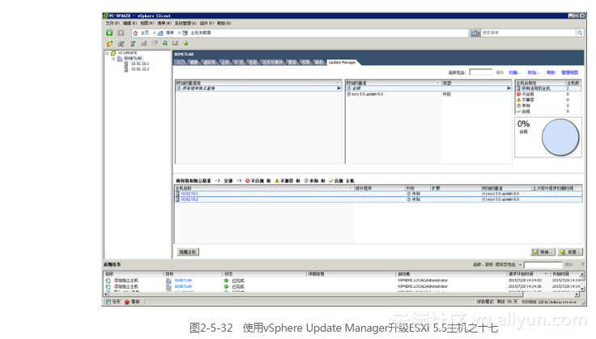Click the Recent Tasks filter input field
The image size is (596, 339).
[543, 264]
